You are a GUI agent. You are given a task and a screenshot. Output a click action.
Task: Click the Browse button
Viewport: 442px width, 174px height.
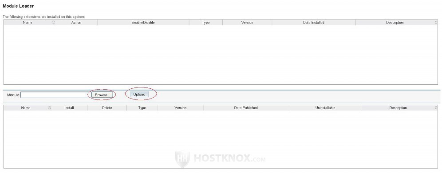[102, 95]
